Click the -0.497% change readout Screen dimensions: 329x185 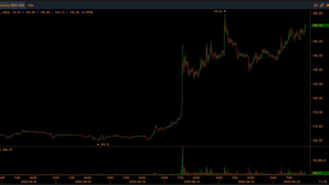(x=87, y=13)
